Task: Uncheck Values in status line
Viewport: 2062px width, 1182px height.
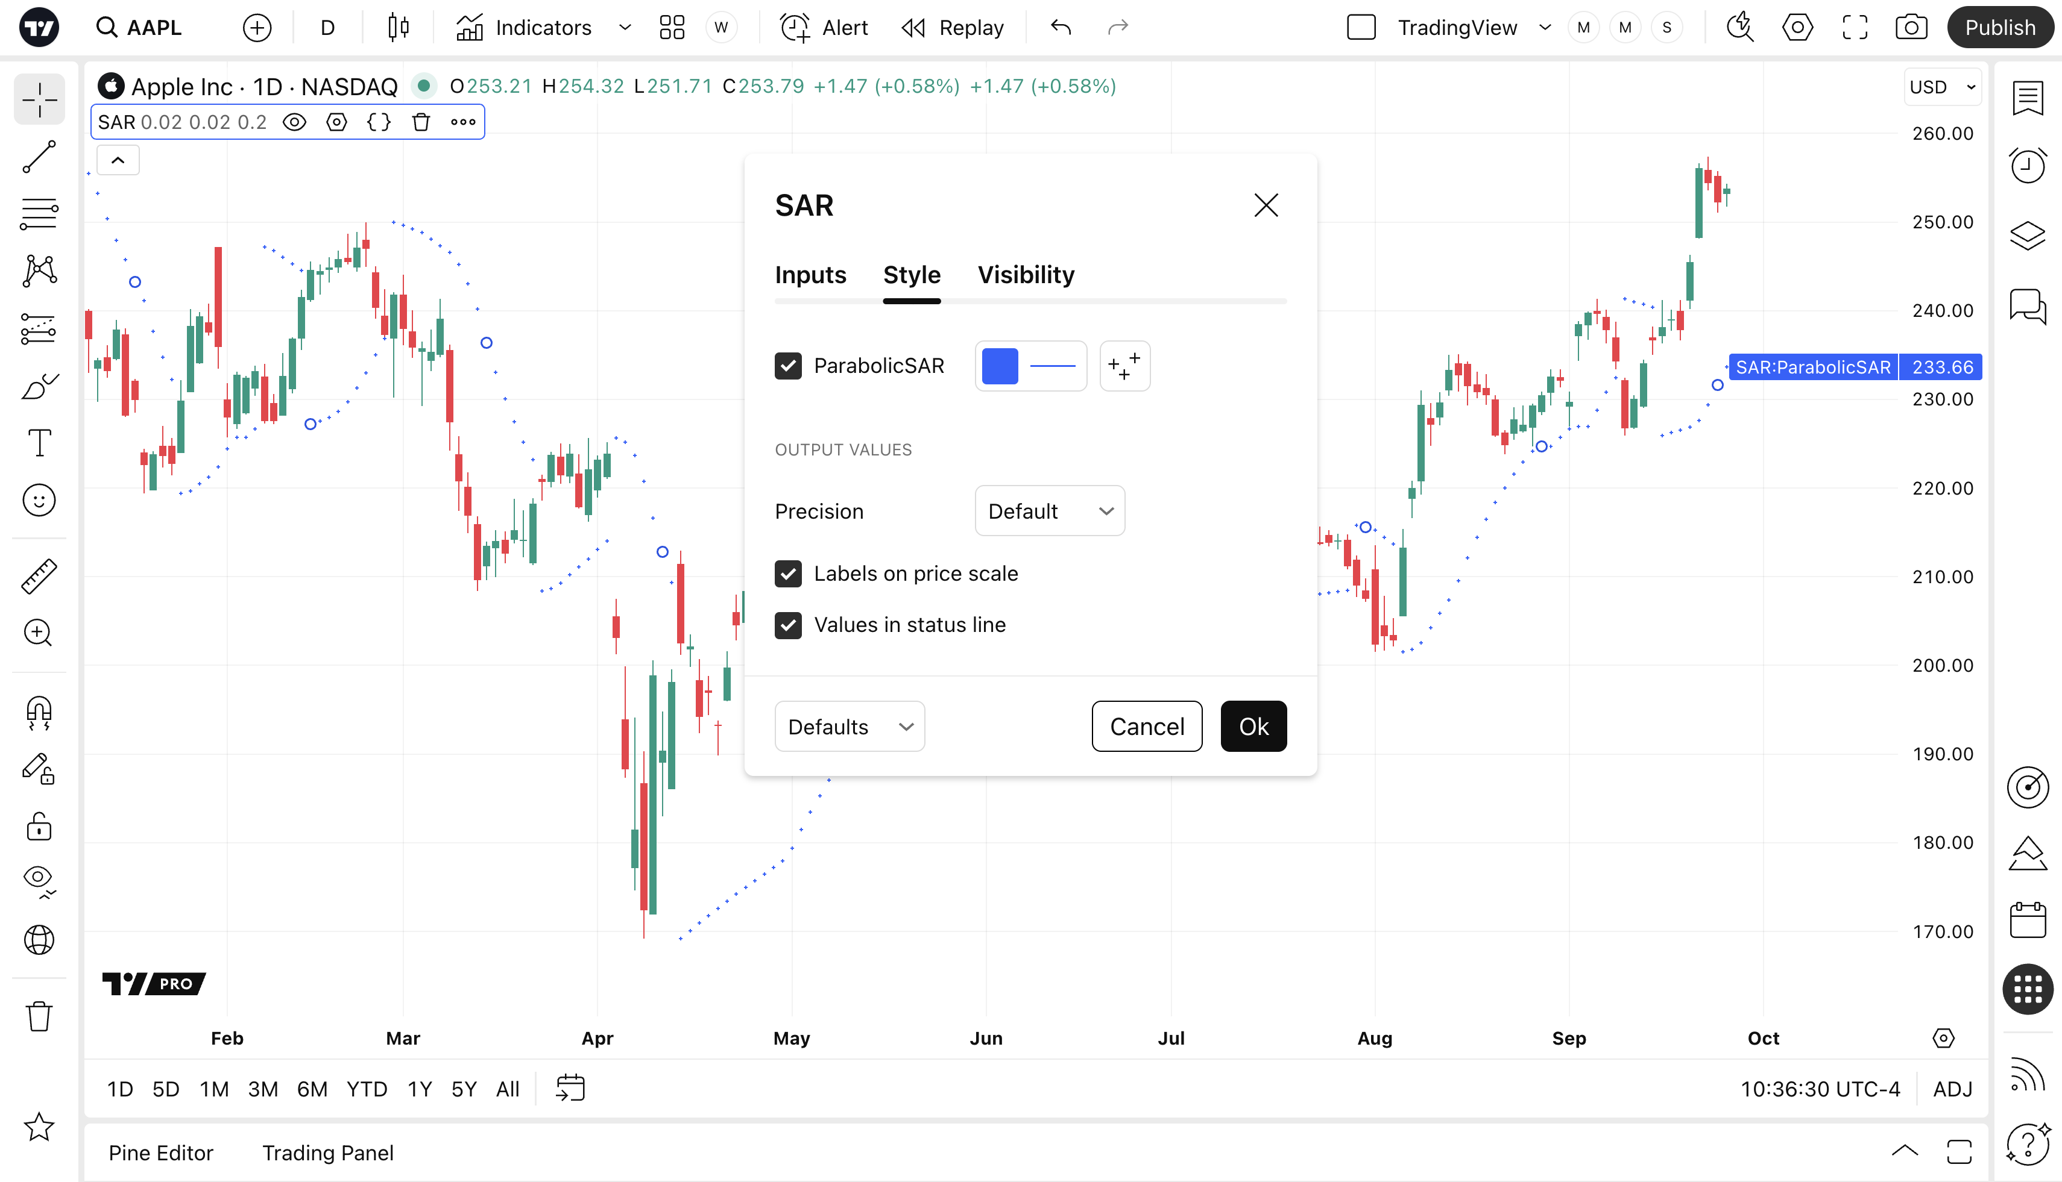Action: [x=787, y=625]
